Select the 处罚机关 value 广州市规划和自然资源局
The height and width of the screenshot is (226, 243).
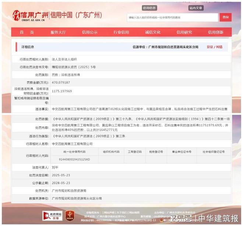pos(69,191)
